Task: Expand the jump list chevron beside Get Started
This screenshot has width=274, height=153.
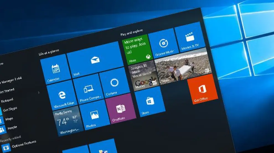Action: (38, 93)
